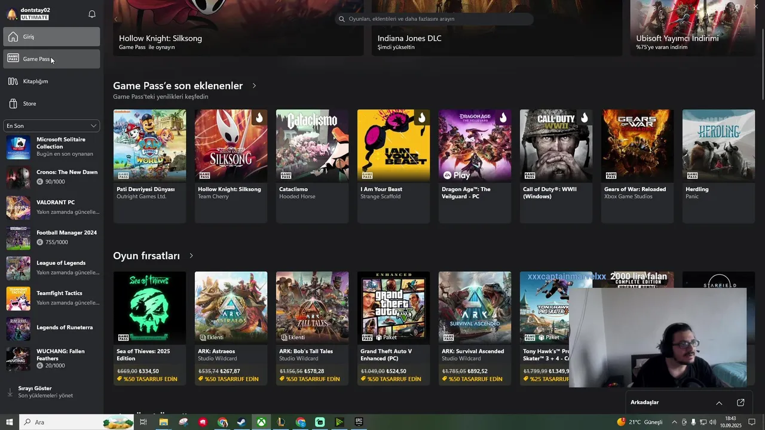Focus the game search field

(x=434, y=19)
